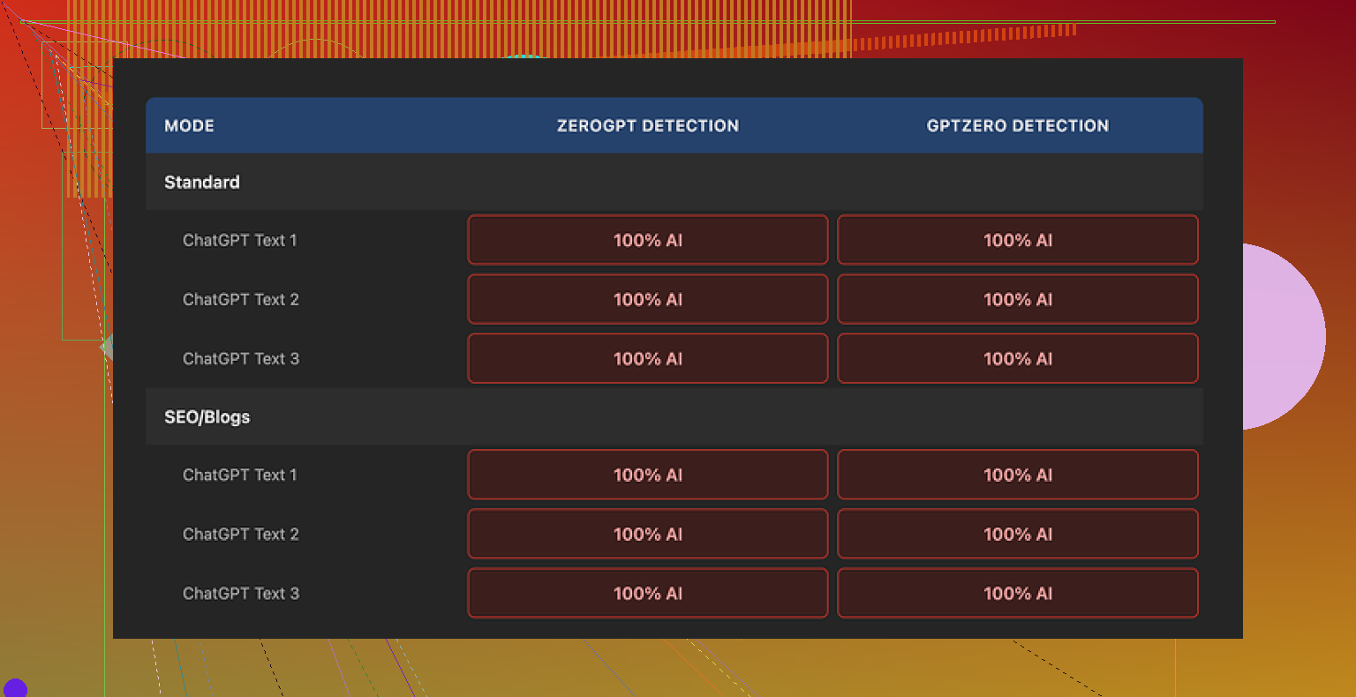Click the ZeroGPT badge for ChatGPT Text 3 in Standard

(647, 358)
